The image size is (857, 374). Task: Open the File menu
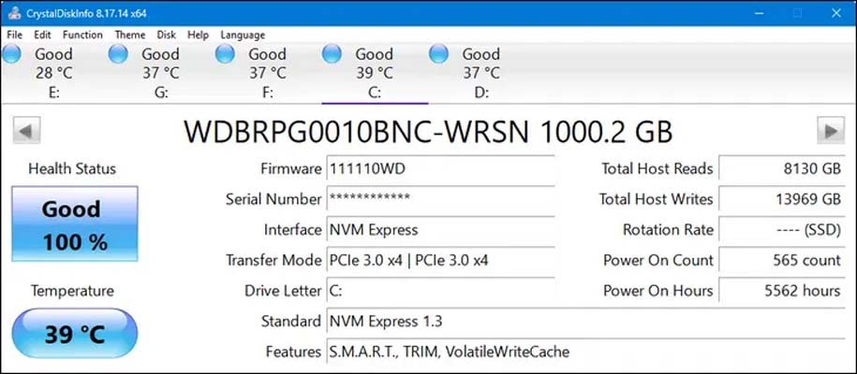[x=15, y=35]
